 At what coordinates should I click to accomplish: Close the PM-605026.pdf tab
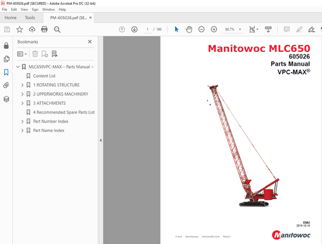(x=90, y=18)
